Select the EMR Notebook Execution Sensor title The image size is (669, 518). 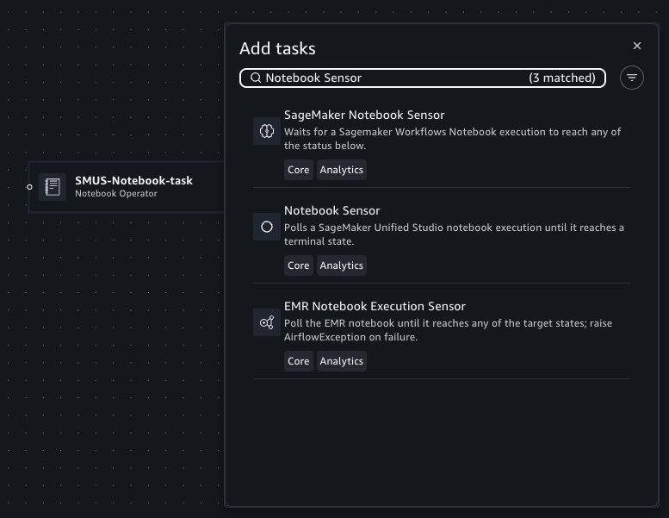coord(375,306)
